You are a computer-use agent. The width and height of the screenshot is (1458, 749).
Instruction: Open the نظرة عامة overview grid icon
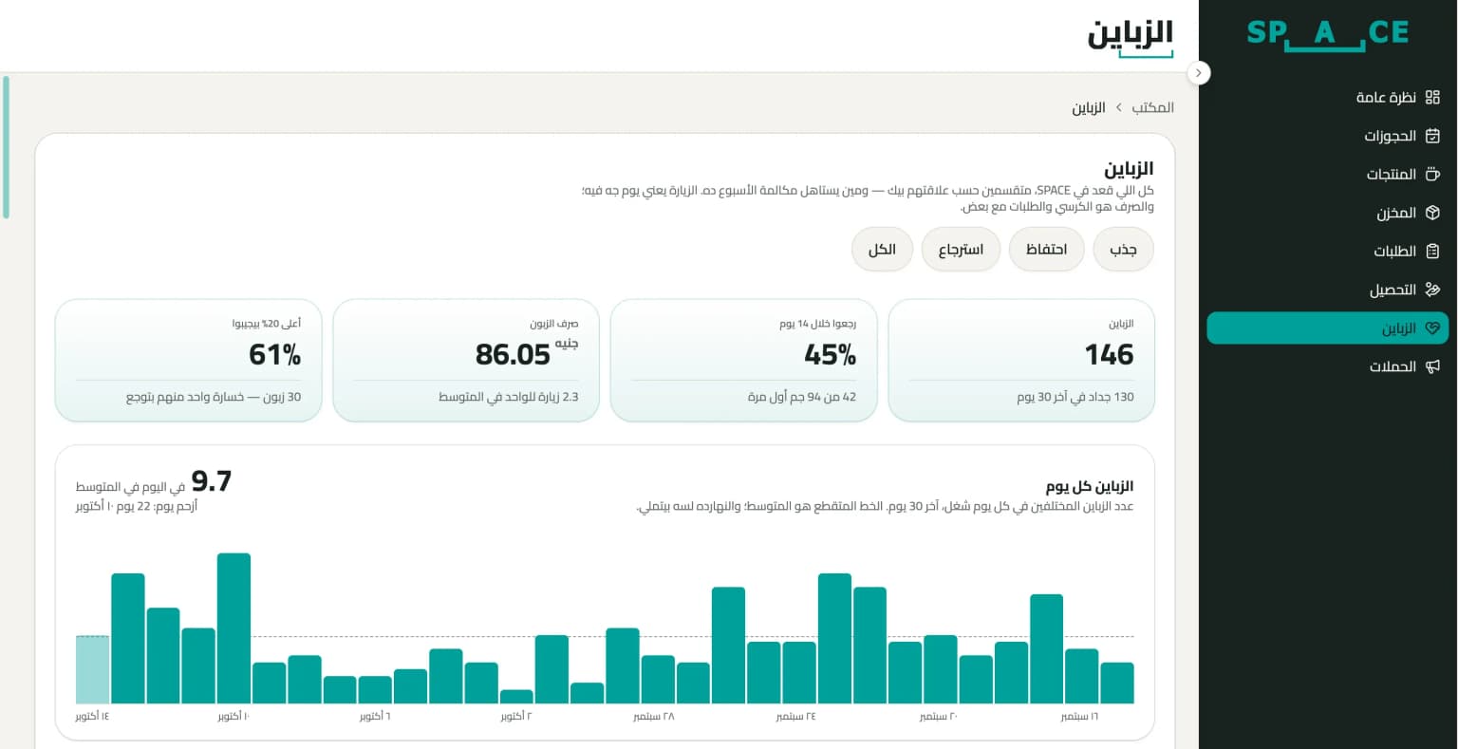(1432, 97)
